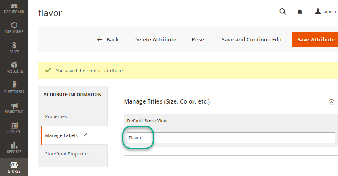Screen dimensions: 338x176
Task: Switch to the Properties tab
Action: tap(56, 116)
